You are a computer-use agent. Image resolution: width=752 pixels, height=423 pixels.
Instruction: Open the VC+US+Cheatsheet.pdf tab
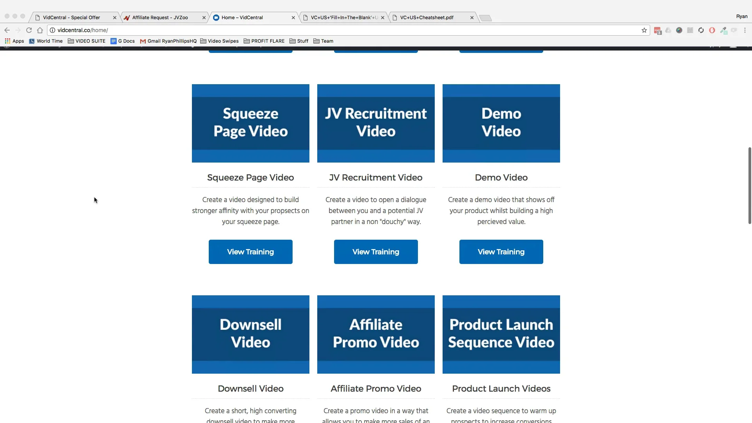(x=428, y=17)
